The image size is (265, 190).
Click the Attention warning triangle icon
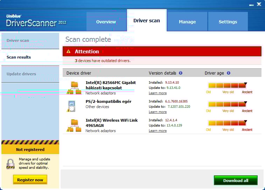click(x=69, y=52)
